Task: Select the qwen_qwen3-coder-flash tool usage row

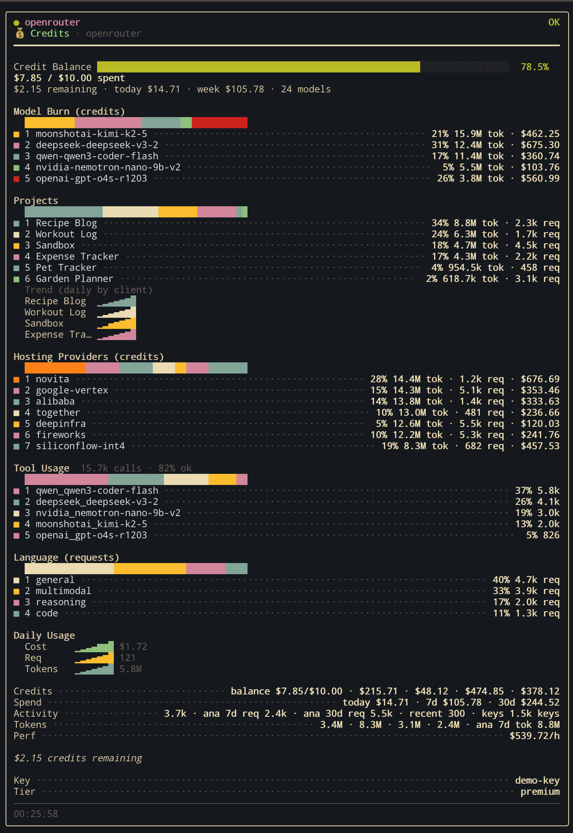Action: click(286, 491)
